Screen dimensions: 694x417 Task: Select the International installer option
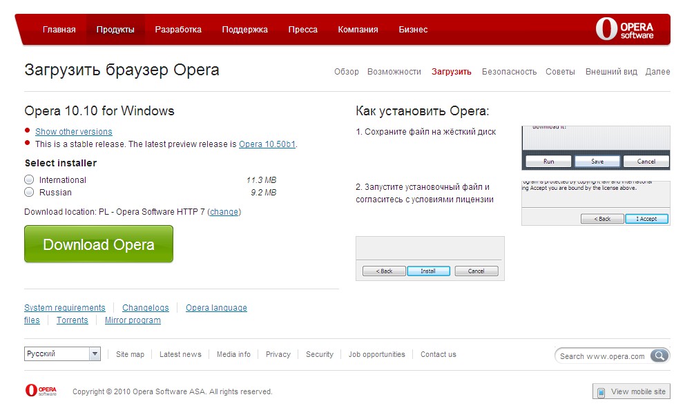[29, 180]
